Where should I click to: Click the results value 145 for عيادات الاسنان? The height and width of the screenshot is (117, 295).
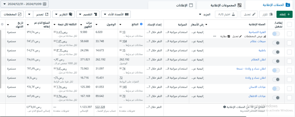[x=124, y=87]
